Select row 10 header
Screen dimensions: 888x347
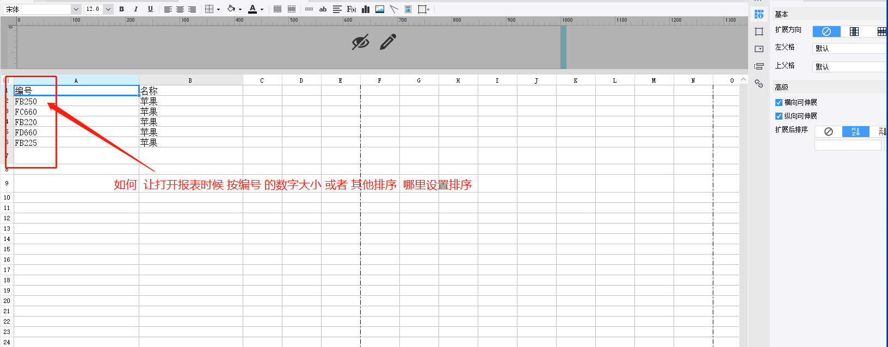[7, 197]
